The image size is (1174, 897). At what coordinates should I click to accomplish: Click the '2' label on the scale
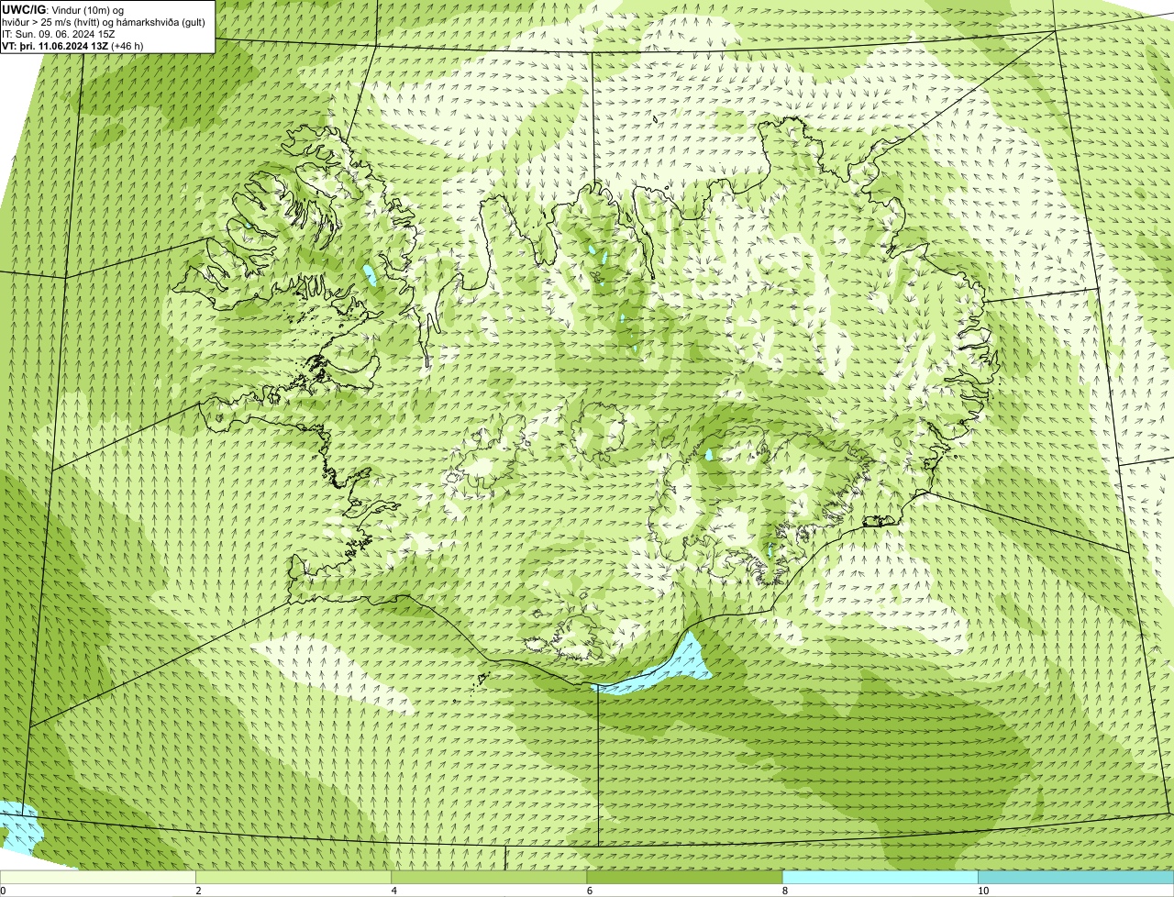(198, 891)
